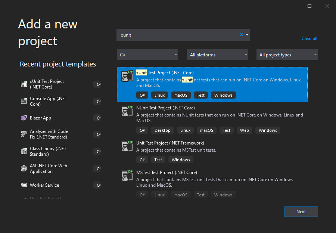Click in the xunit search field
This screenshot has width=336, height=233.
pos(177,35)
